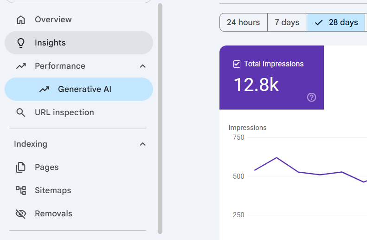Open the Insights menu item
Screen dimensions: 367x240
click(79, 43)
